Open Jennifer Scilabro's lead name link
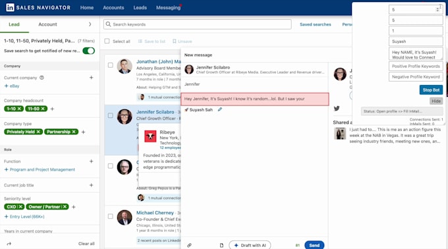 pos(155,112)
